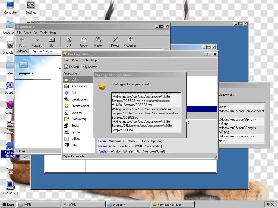Open File menu in Package Manager

pos(67,60)
